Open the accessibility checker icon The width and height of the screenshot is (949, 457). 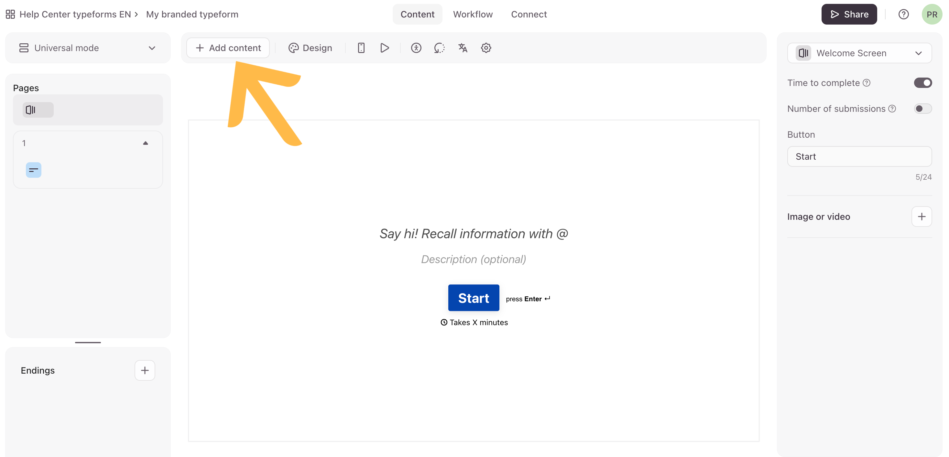pos(416,48)
